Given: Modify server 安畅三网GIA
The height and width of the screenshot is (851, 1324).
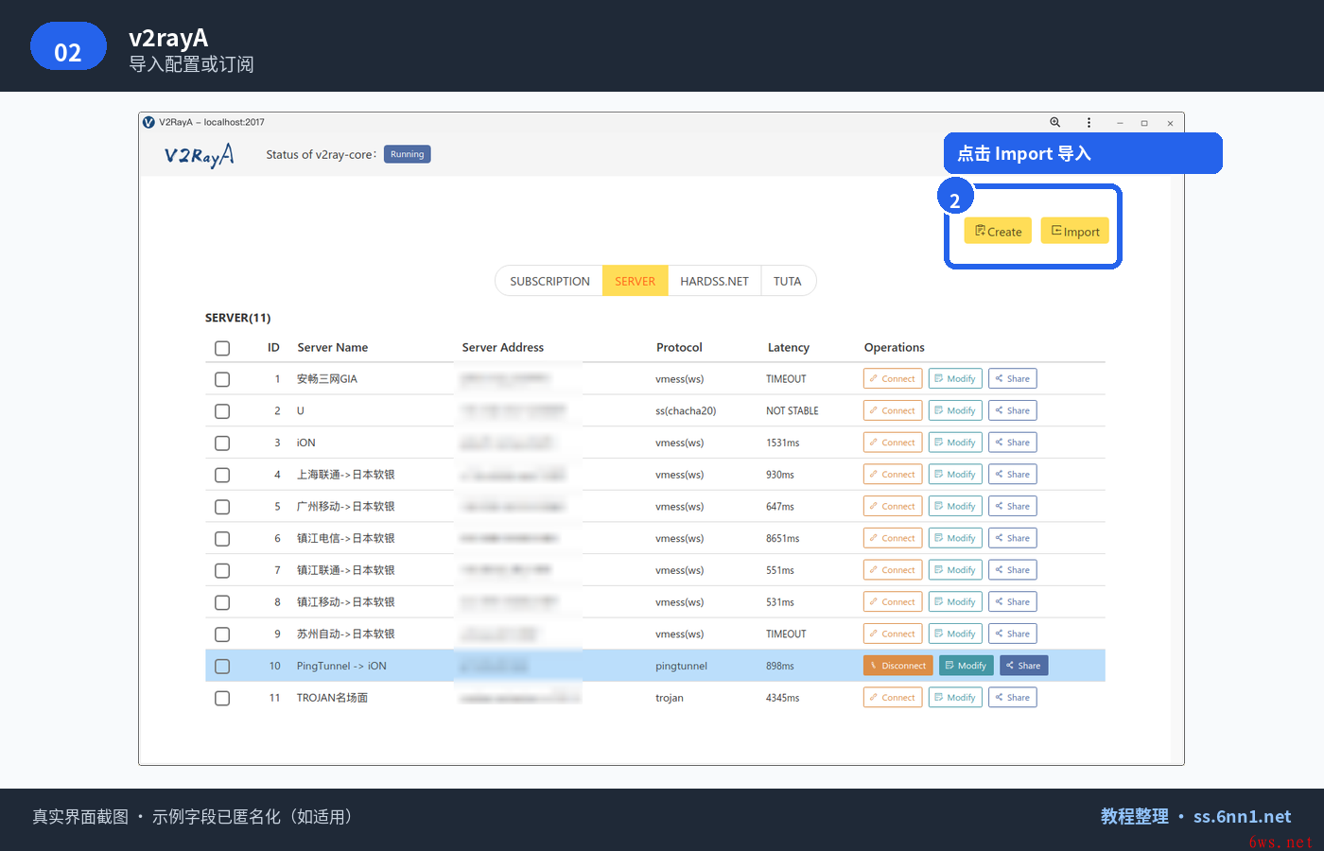Looking at the screenshot, I should pyautogui.click(x=955, y=378).
